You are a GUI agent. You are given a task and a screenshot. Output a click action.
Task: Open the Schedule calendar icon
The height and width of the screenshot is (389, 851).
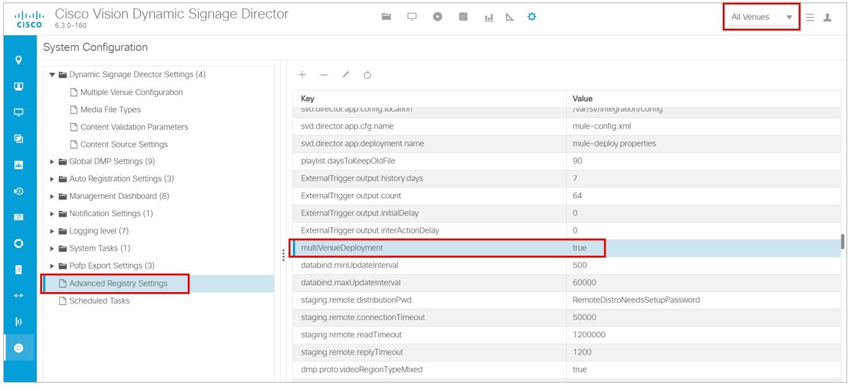click(463, 17)
